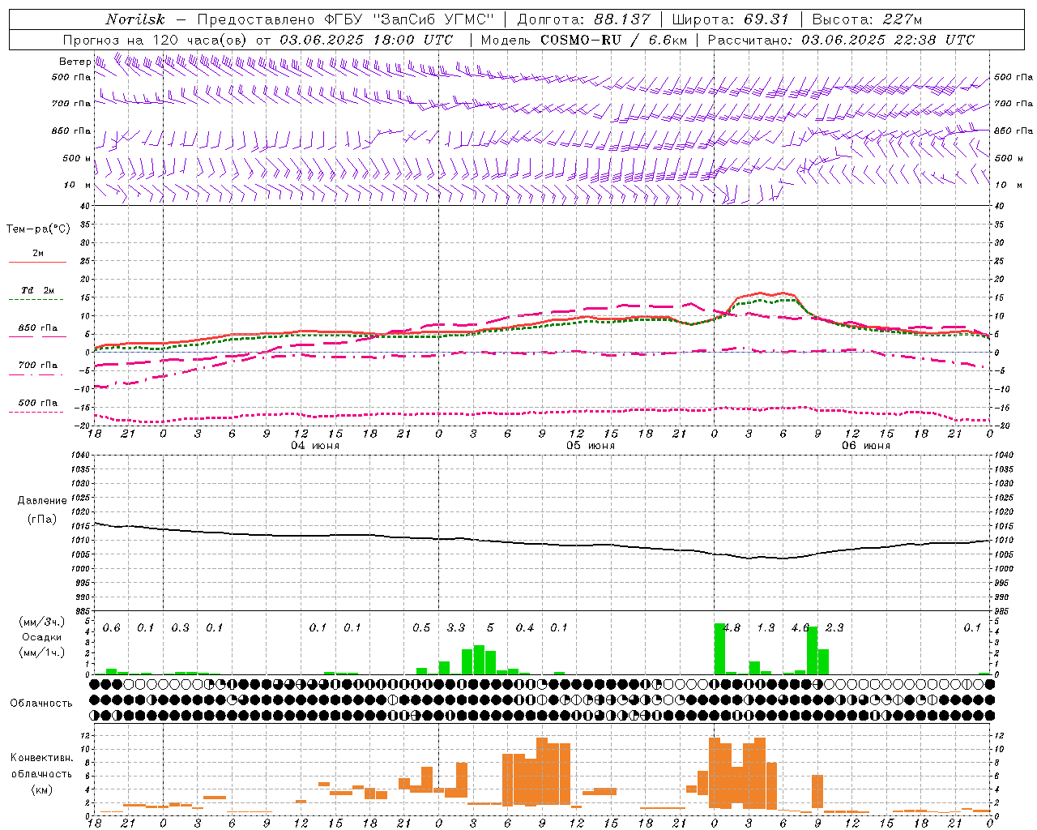Image resolution: width=1037 pixels, height=830 pixels.
Task: Click the 0.6 precipitation amount
Action: tap(112, 628)
